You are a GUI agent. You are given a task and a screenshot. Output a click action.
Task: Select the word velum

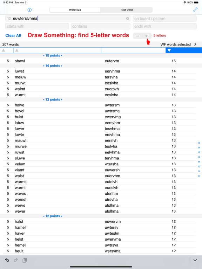[20, 164]
